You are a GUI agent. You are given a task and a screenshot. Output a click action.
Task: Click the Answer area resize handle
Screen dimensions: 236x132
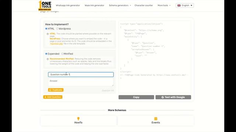coord(112,85)
